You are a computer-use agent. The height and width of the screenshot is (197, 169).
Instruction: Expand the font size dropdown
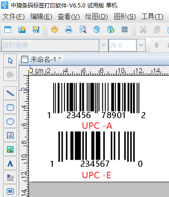tap(141, 45)
